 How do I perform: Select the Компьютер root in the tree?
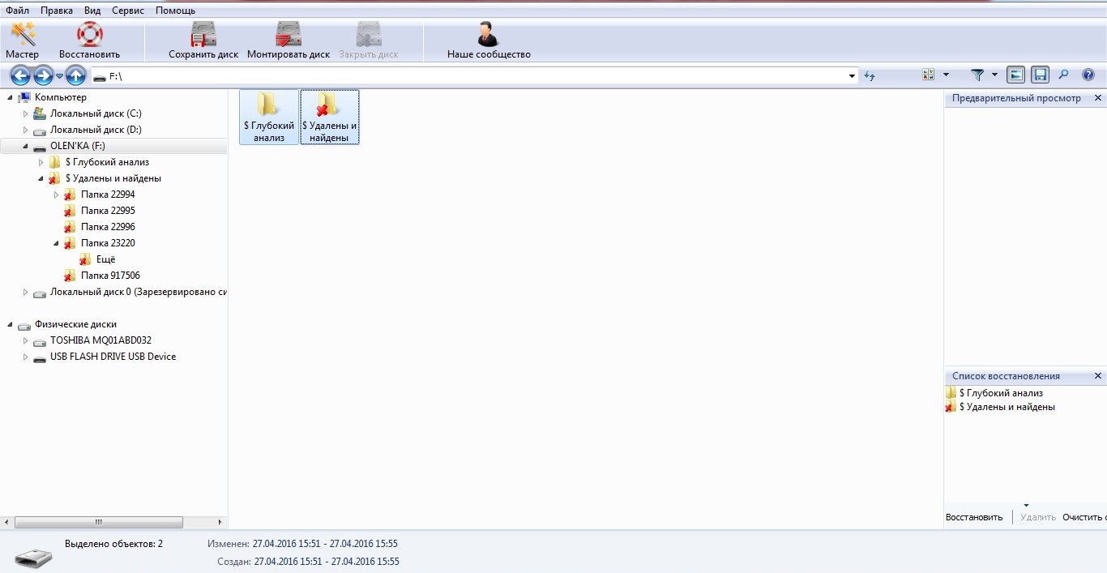[60, 97]
